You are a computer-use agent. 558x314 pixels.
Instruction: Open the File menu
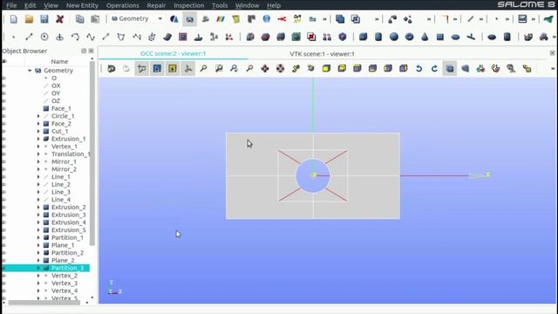(x=11, y=5)
